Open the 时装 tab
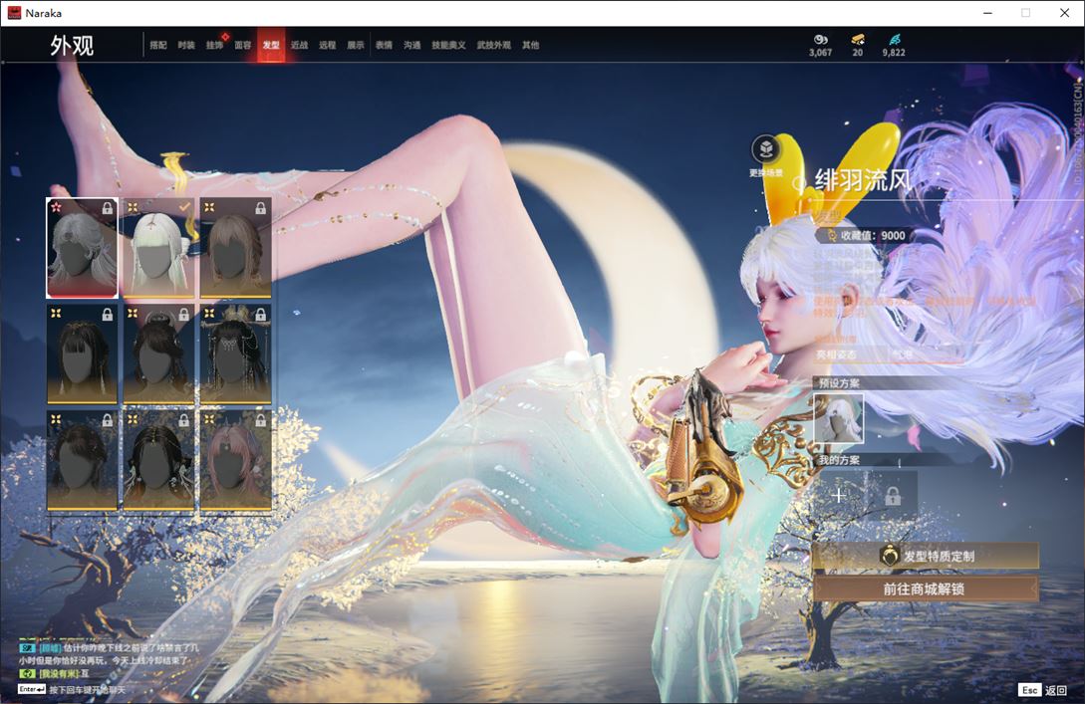 tap(186, 45)
